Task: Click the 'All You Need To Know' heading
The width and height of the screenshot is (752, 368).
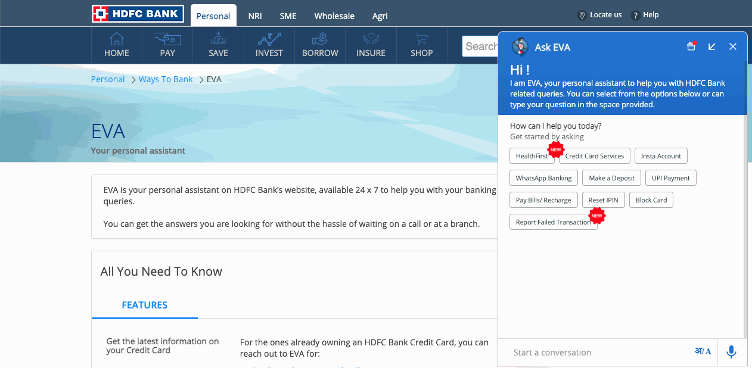Action: (x=161, y=272)
